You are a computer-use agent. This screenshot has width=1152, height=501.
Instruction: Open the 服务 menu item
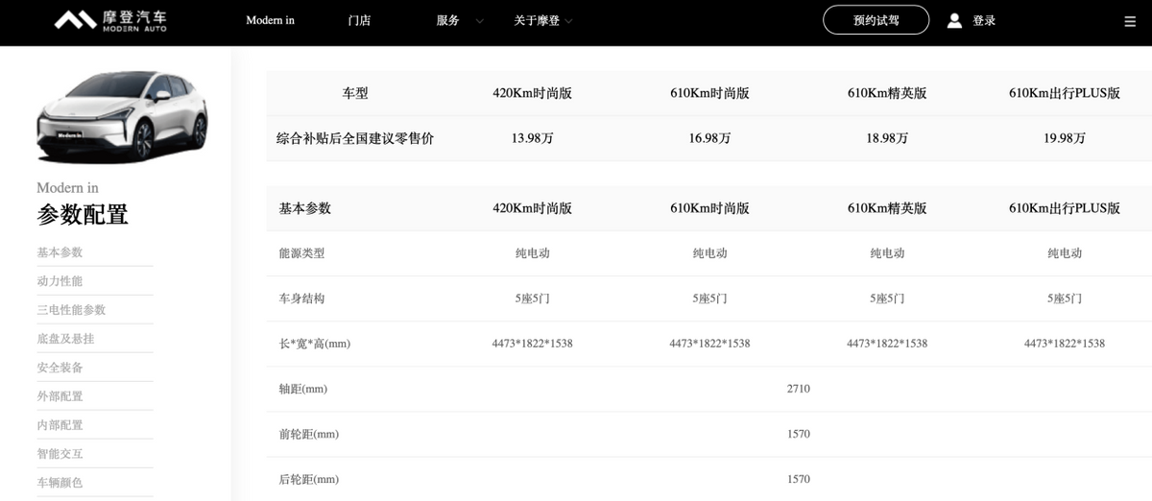447,20
